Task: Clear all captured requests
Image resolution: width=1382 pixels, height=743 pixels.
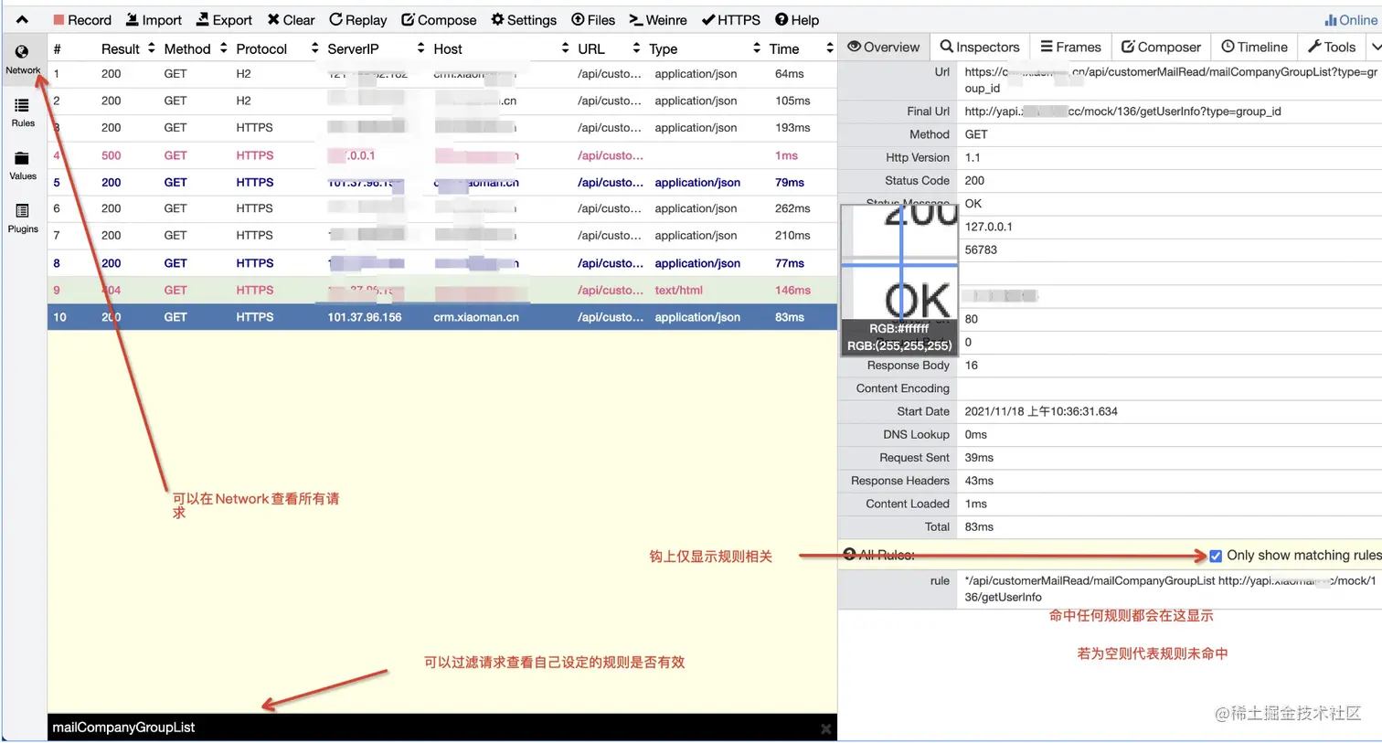Action: [291, 19]
